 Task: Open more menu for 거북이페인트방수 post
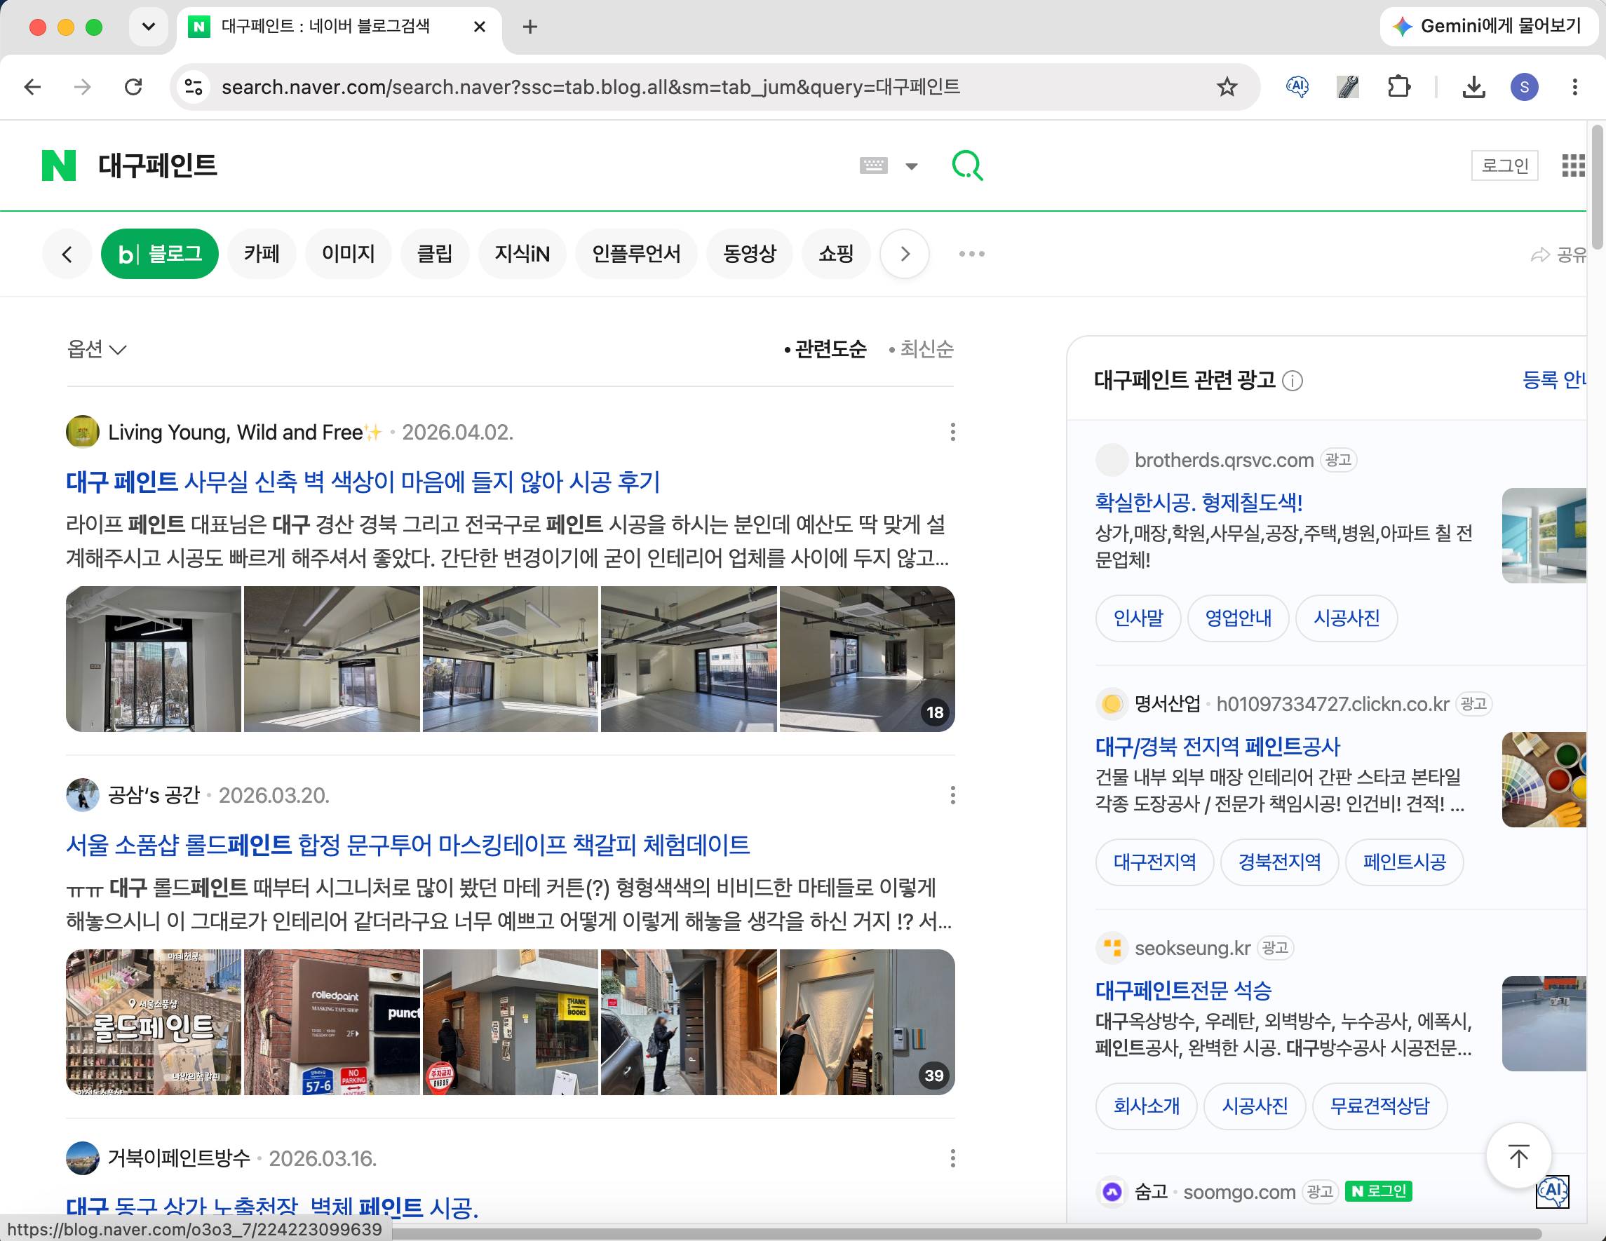(952, 1159)
